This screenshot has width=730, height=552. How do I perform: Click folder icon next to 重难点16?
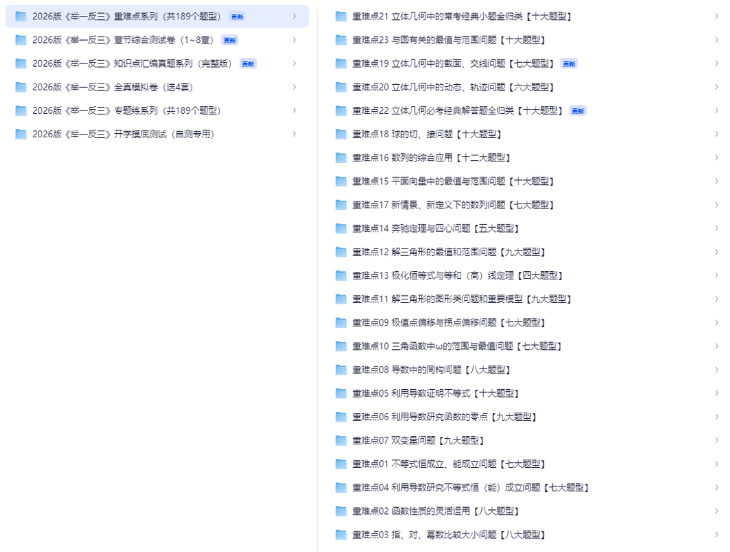point(341,157)
